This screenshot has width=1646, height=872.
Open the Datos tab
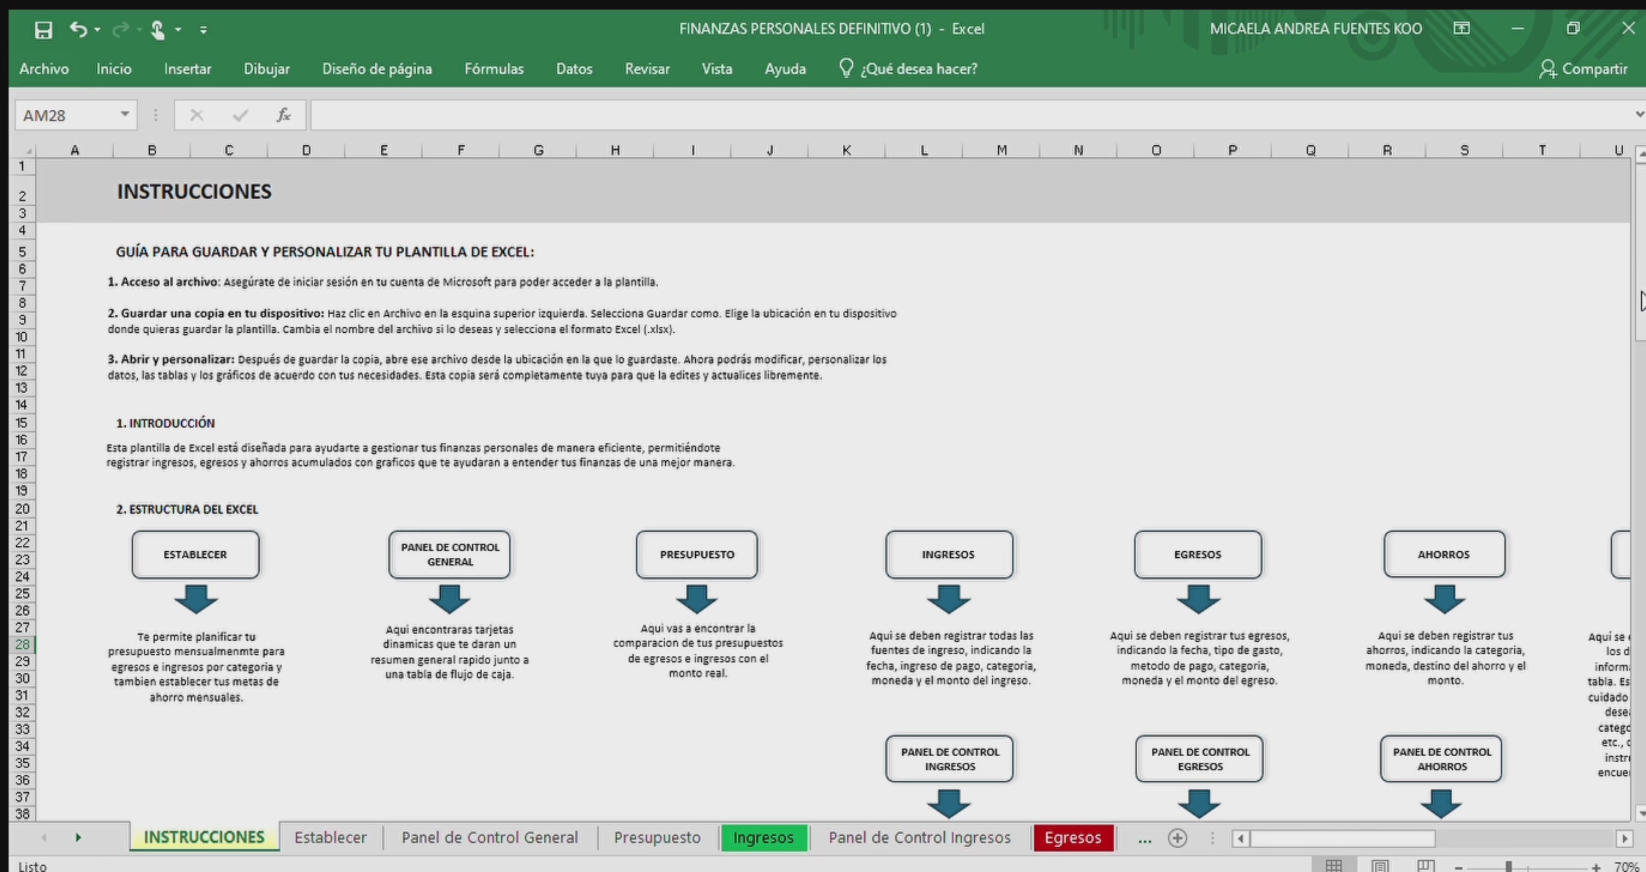coord(574,69)
